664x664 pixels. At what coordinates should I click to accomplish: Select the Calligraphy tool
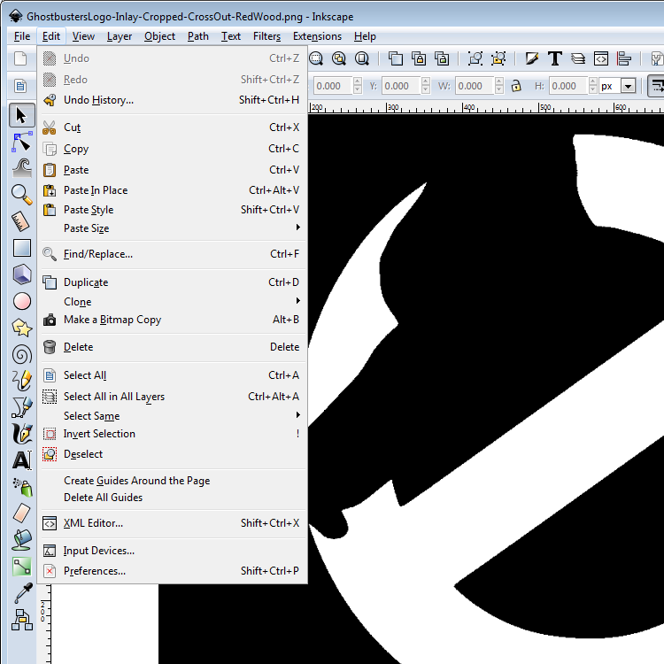click(x=21, y=434)
